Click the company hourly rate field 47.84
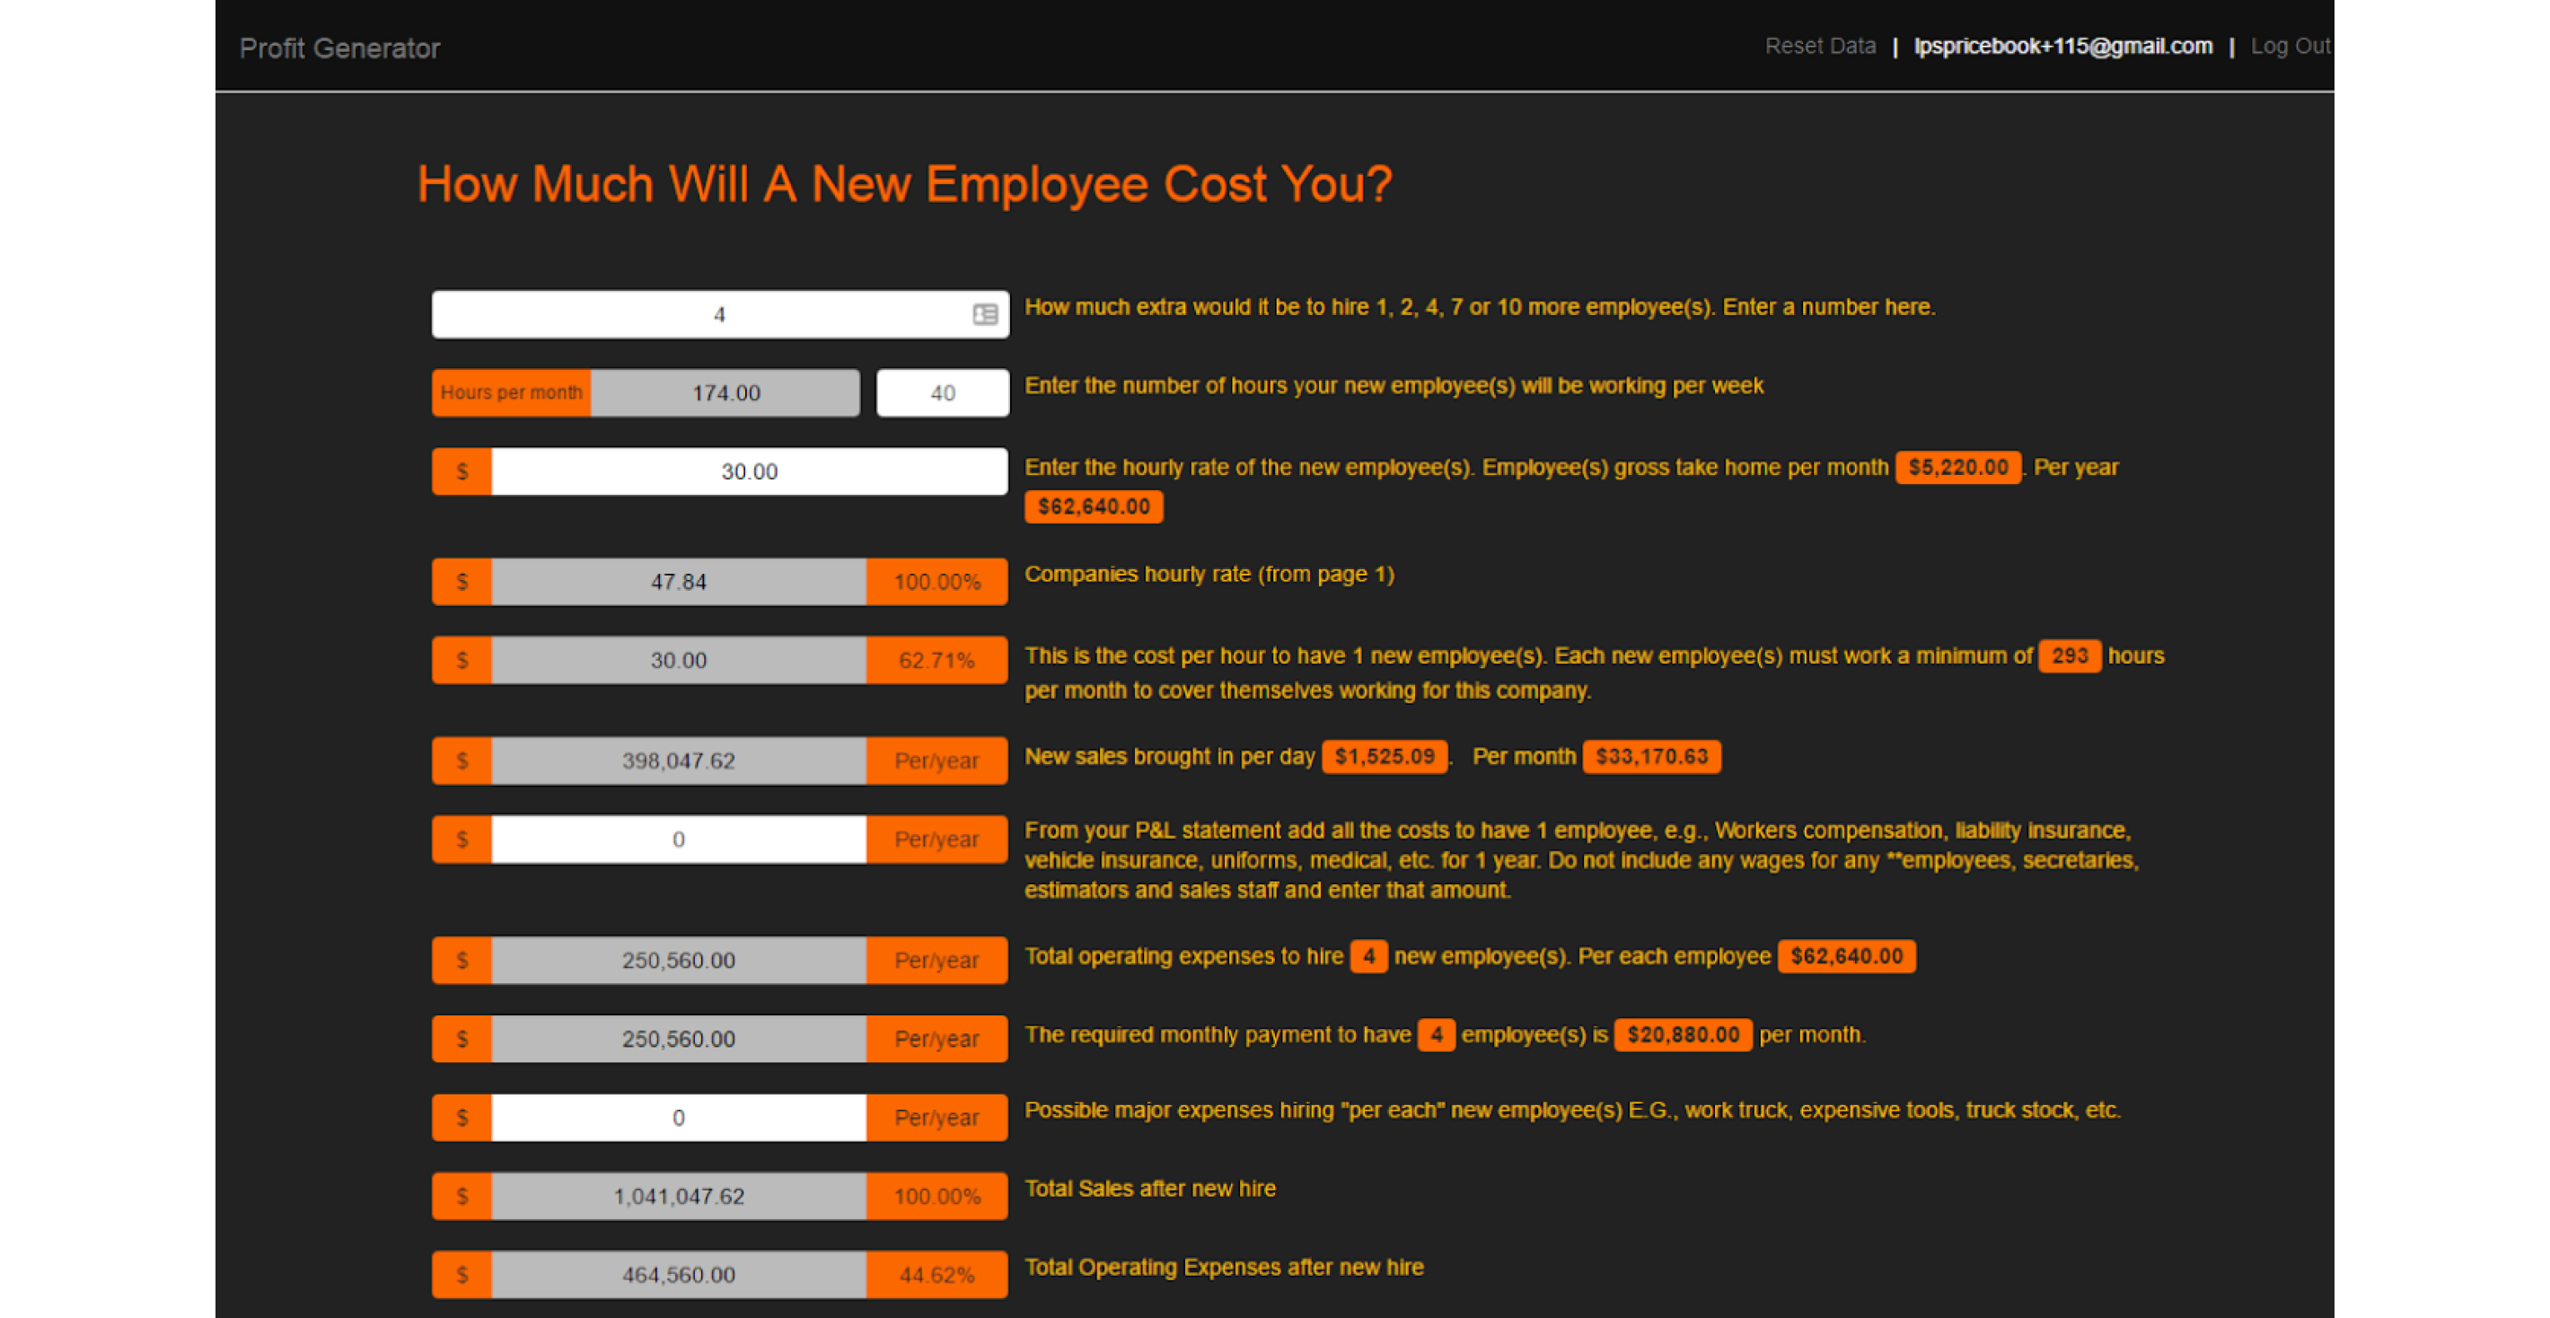2550x1318 pixels. pyautogui.click(x=678, y=582)
